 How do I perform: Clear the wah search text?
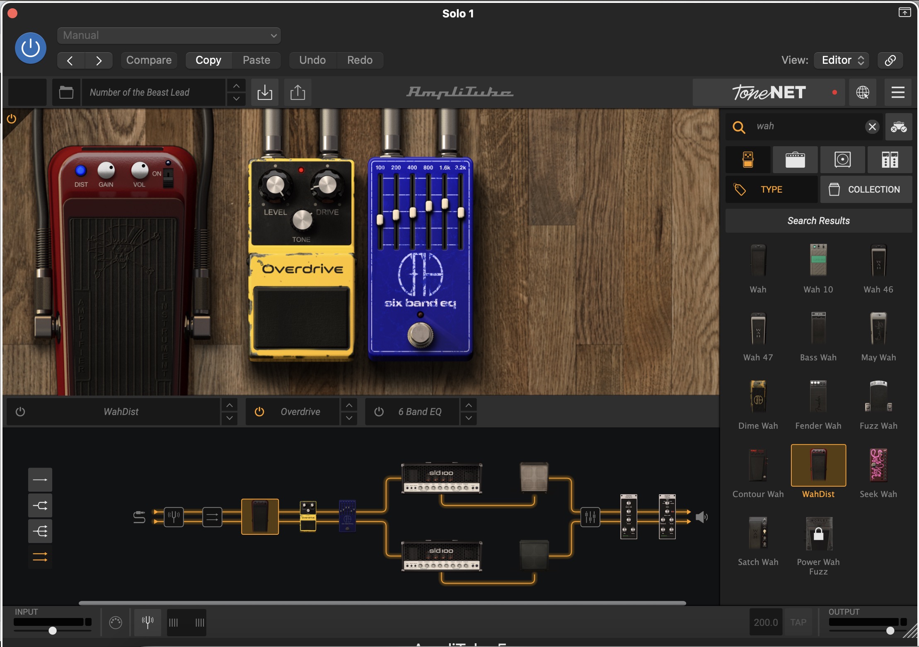pos(872,127)
